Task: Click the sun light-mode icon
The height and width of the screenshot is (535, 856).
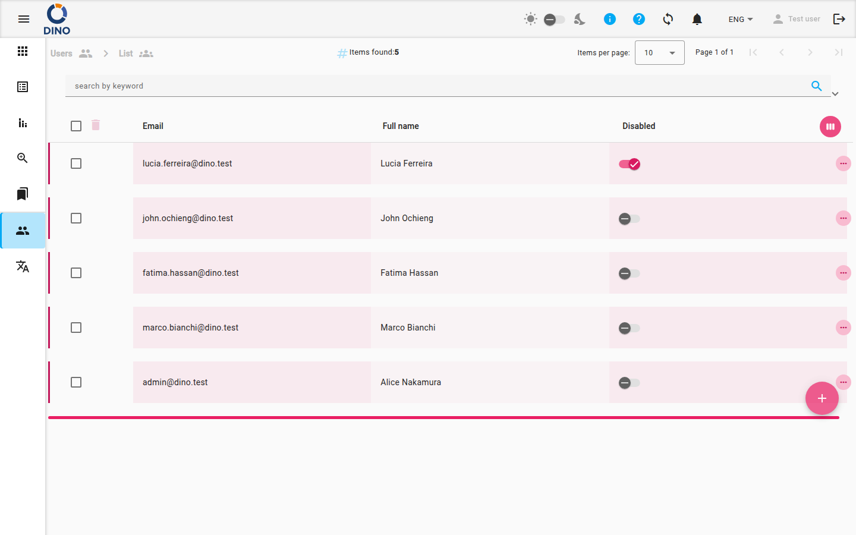Action: pos(530,19)
